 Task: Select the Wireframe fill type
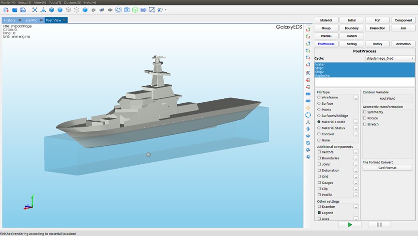tap(319, 97)
